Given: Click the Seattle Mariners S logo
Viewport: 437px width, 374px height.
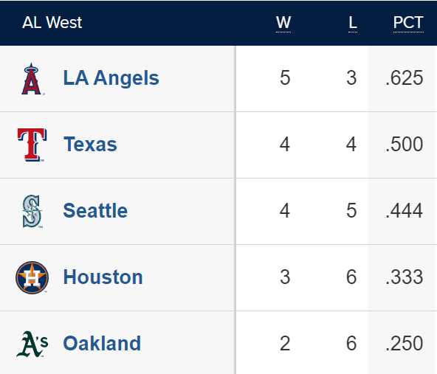Looking at the screenshot, I should click(32, 212).
